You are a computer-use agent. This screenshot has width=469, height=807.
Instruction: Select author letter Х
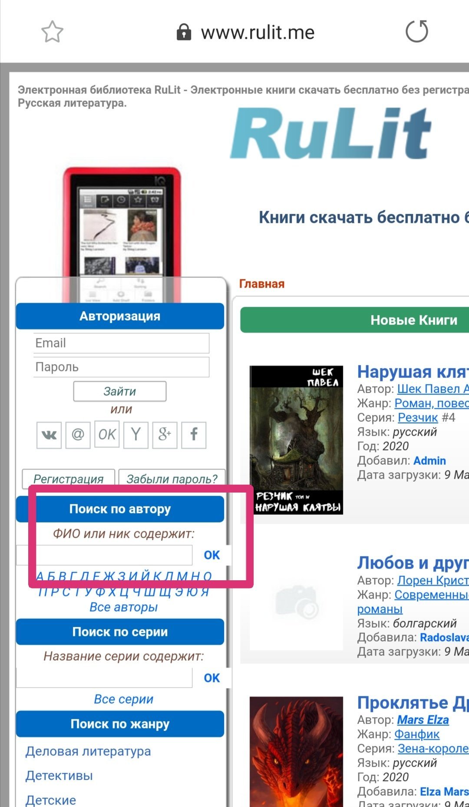coord(112,592)
